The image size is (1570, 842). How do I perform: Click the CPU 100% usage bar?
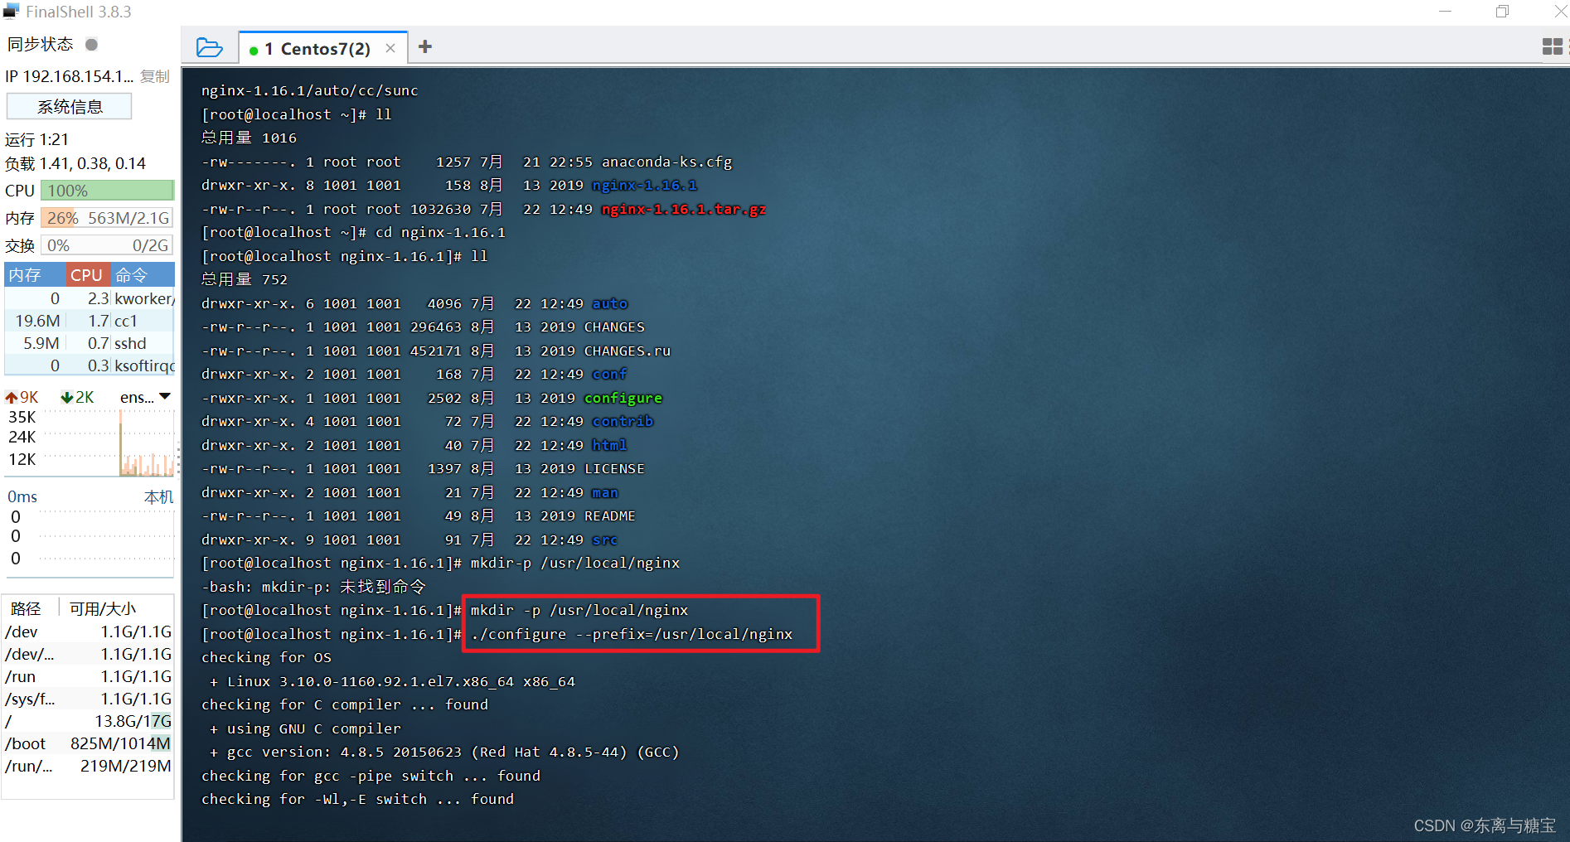point(107,191)
